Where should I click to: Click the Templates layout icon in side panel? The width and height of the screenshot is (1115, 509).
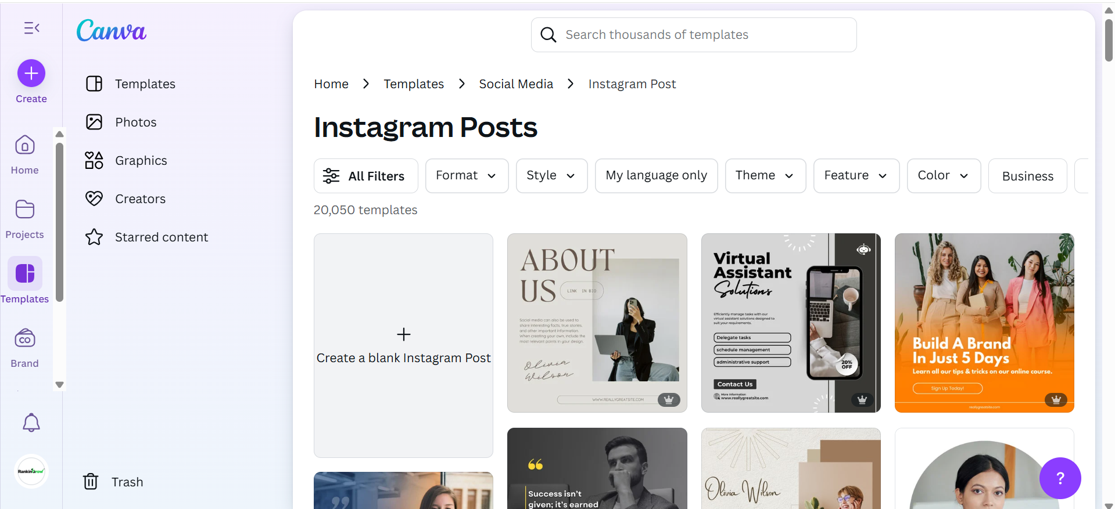pyautogui.click(x=94, y=84)
